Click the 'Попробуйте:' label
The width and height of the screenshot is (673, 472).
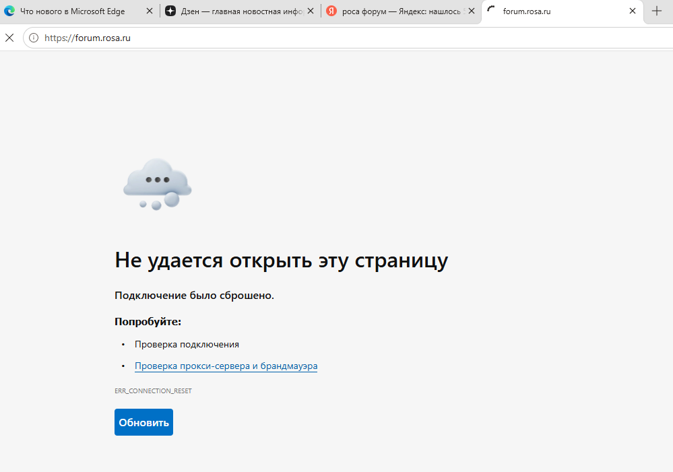pos(148,321)
